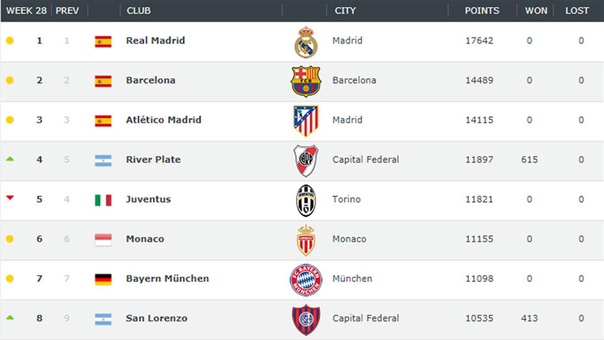Click the Italian flag beside Juventus
This screenshot has height=340, width=604.
103,200
